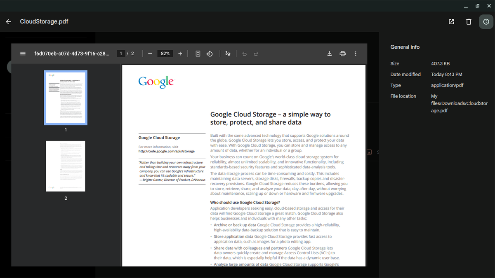Viewport: 495px width, 278px height.
Task: Rotate the document counterclockwise
Action: coord(210,54)
